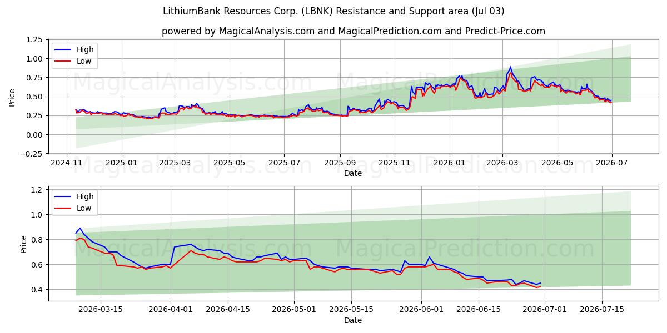
Task: Click the '0.50' price tick label
Action: (34, 97)
